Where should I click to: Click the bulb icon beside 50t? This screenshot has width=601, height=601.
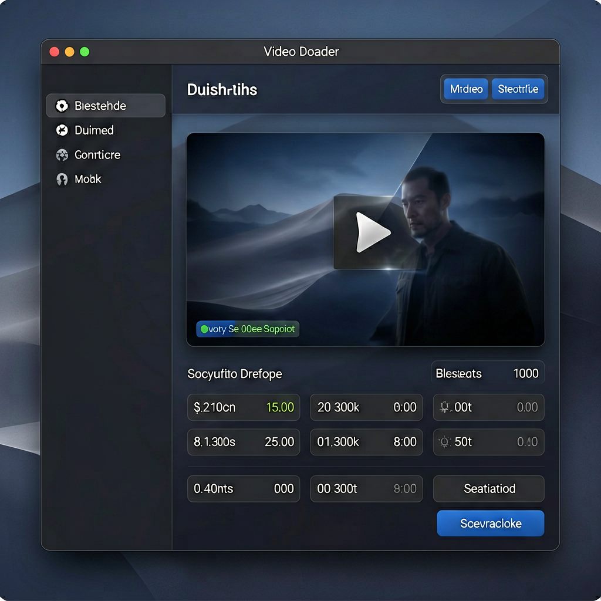point(445,442)
